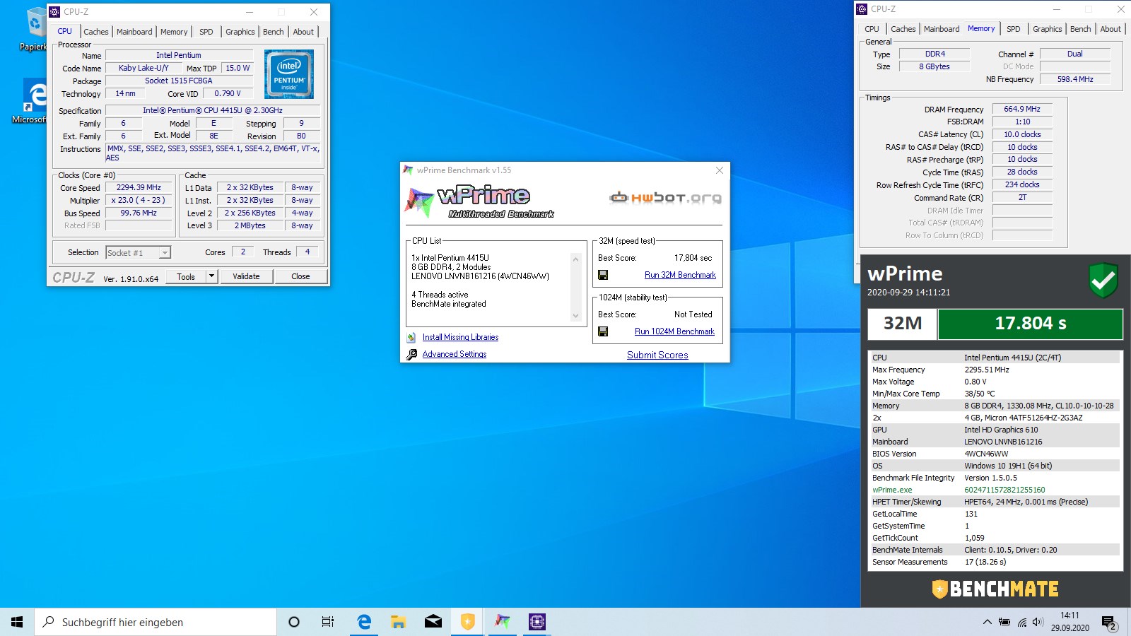Screen dimensions: 1131x636
Task: Select SPD tab in right CPU-Z window
Action: (1014, 29)
